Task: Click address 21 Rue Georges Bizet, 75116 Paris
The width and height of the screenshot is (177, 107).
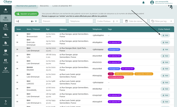Action: click(x=73, y=49)
